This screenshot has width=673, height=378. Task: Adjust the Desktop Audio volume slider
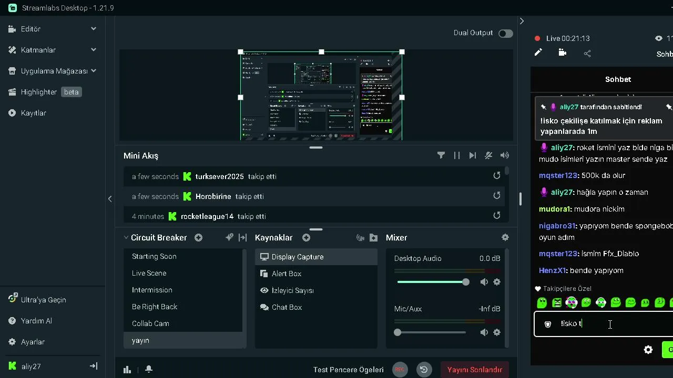[x=433, y=282]
